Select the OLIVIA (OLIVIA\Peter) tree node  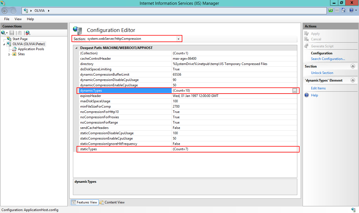pyautogui.click(x=29, y=44)
